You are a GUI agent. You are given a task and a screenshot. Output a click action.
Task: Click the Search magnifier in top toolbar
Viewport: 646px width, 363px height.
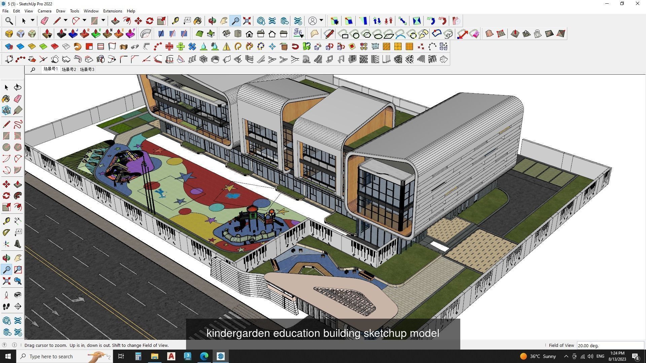(9, 21)
